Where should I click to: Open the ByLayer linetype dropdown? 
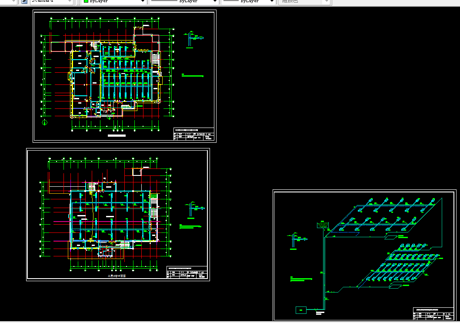pos(184,1)
